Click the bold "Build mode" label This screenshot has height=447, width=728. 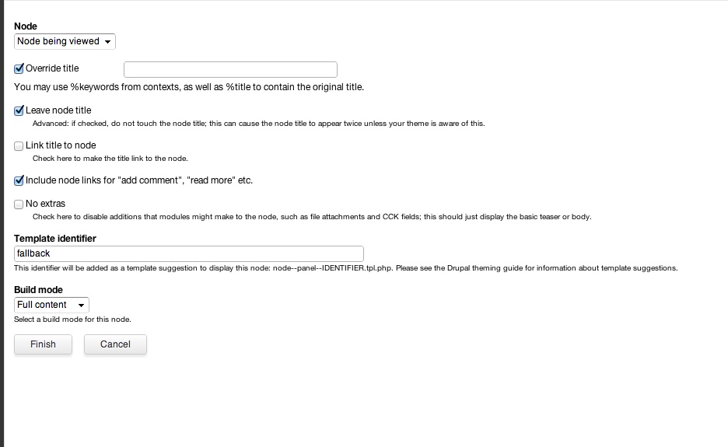point(38,290)
